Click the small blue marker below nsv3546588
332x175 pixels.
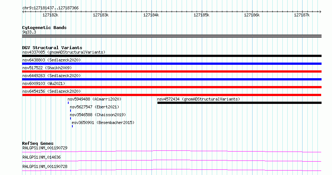pos(71,118)
